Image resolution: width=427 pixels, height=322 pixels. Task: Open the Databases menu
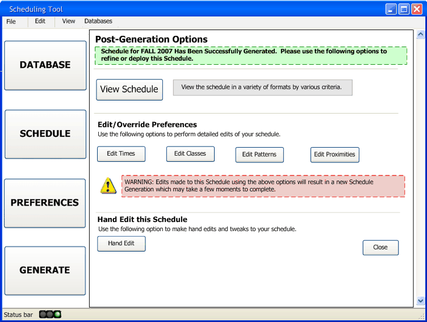(98, 21)
